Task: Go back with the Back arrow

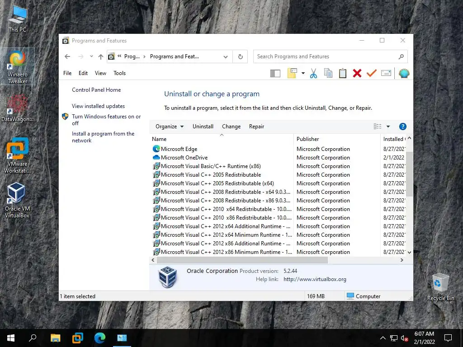Action: (67, 56)
